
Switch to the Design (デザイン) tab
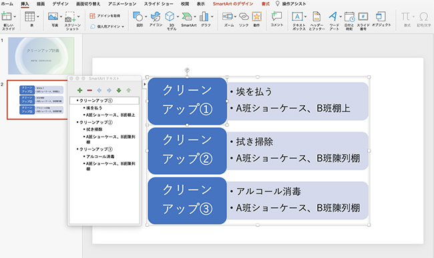point(60,4)
